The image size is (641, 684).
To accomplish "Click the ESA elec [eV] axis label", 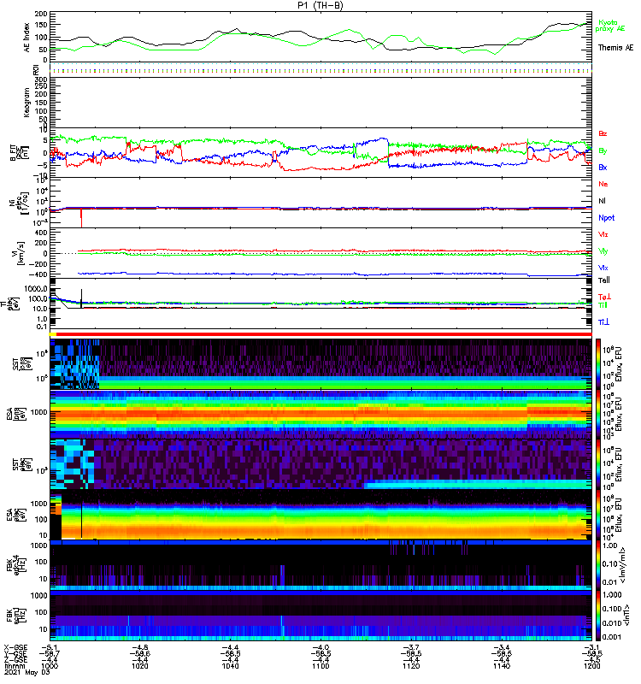I will [x=17, y=515].
